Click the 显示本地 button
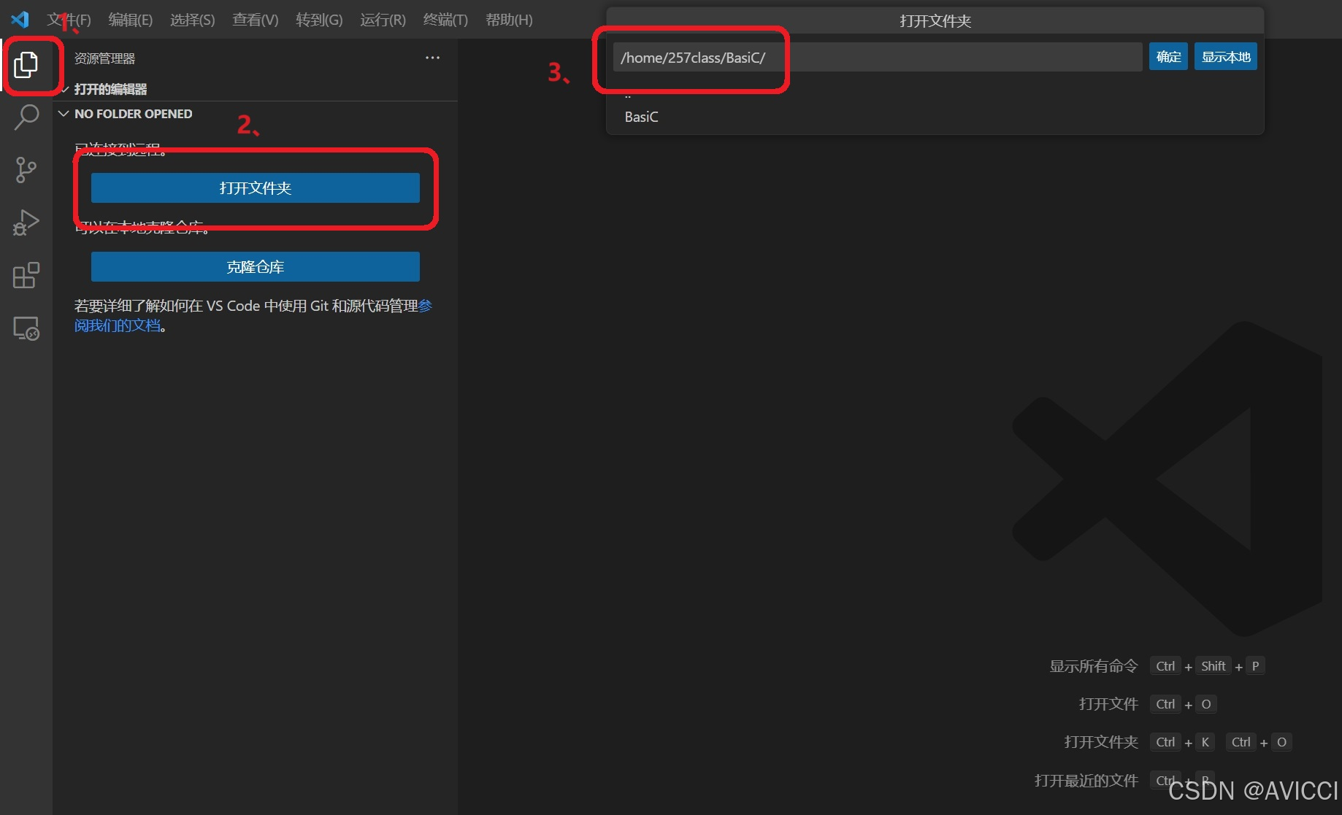Image resolution: width=1342 pixels, height=815 pixels. pos(1225,56)
